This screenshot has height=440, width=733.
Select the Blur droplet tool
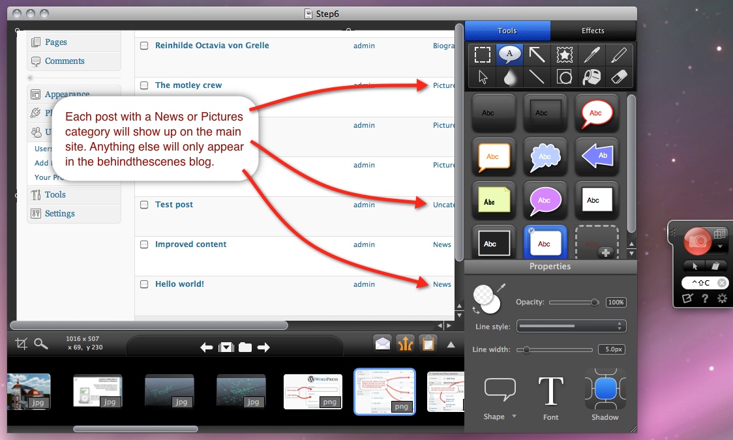509,77
